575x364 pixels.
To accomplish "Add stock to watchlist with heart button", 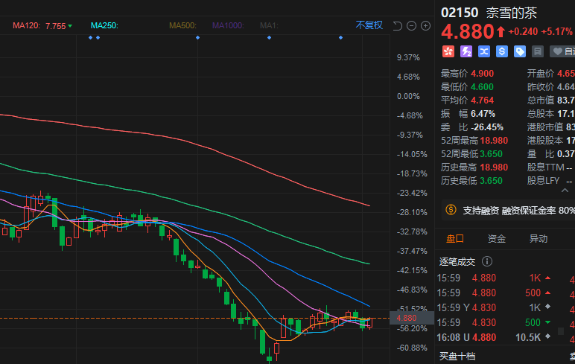I will 563,51.
